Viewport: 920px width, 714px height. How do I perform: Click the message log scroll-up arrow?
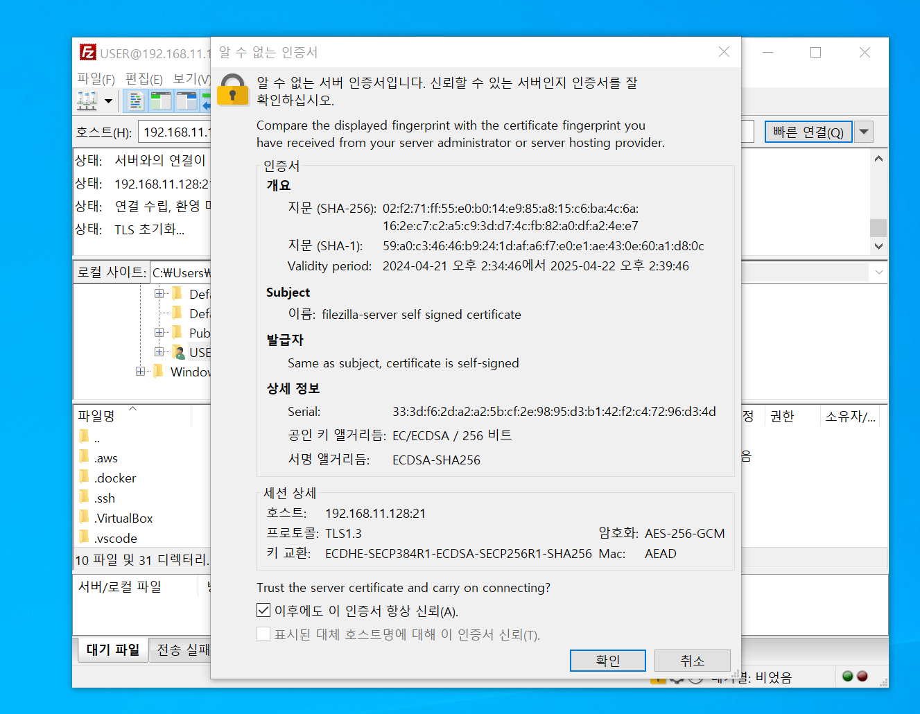pyautogui.click(x=878, y=159)
